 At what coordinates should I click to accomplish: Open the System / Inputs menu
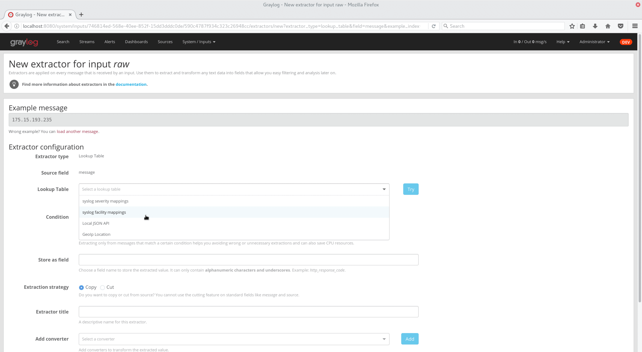(199, 42)
